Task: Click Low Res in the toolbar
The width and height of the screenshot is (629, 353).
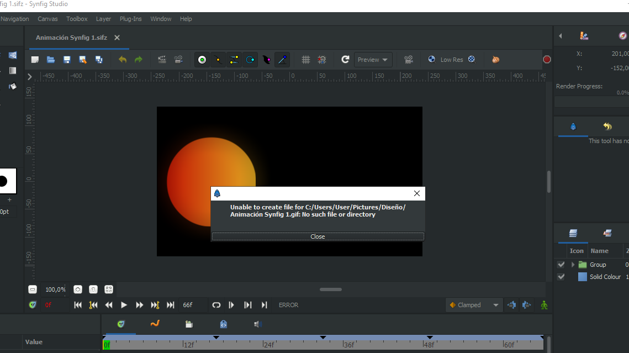Action: 451,59
